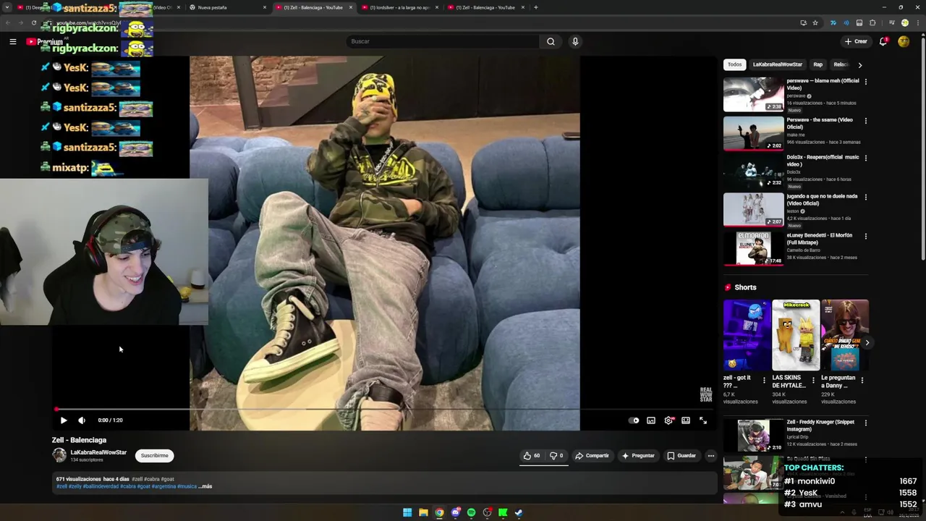This screenshot has width=926, height=521.
Task: Bookmark page with star icon
Action: [815, 22]
